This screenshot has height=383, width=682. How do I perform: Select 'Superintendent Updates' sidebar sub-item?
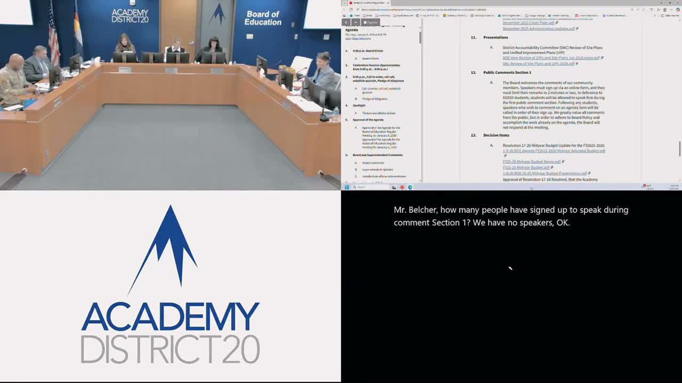click(x=377, y=170)
